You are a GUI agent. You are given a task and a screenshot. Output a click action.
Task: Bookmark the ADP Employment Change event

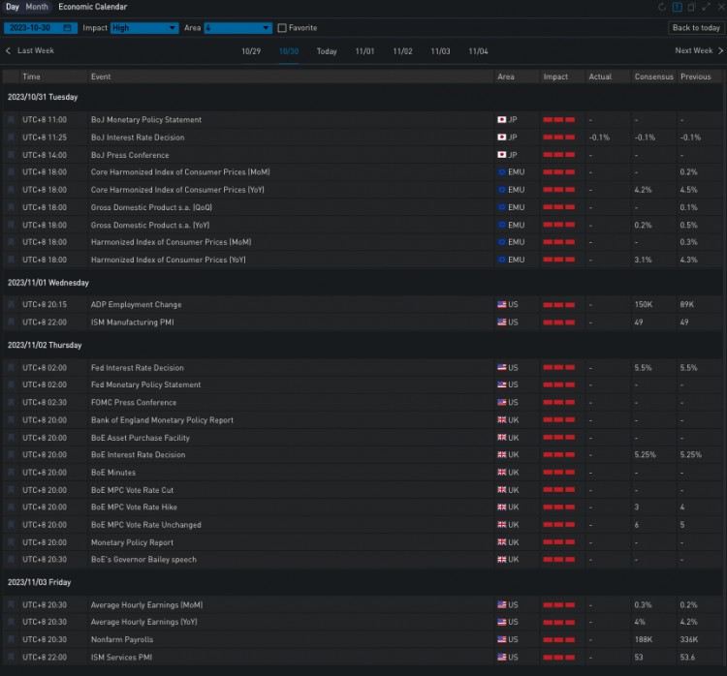click(12, 304)
